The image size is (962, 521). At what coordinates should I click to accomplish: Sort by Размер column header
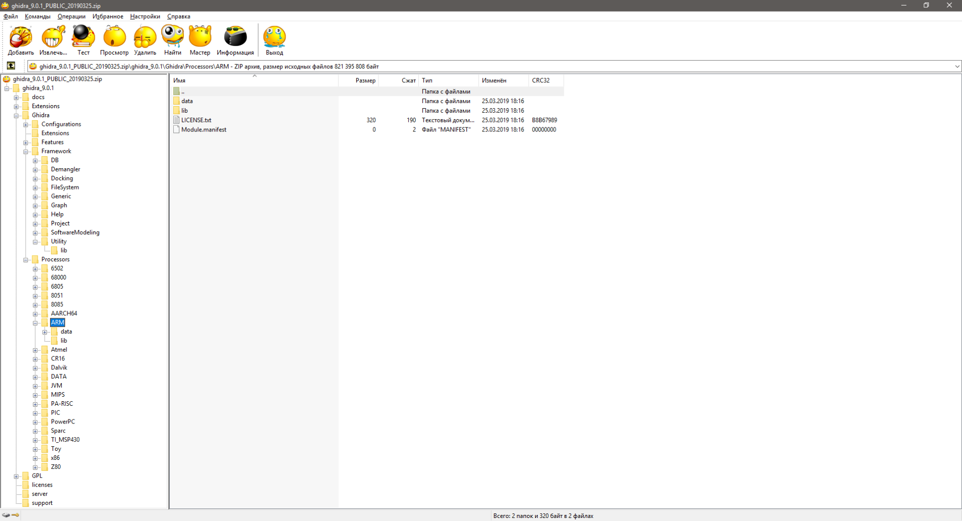click(x=359, y=80)
